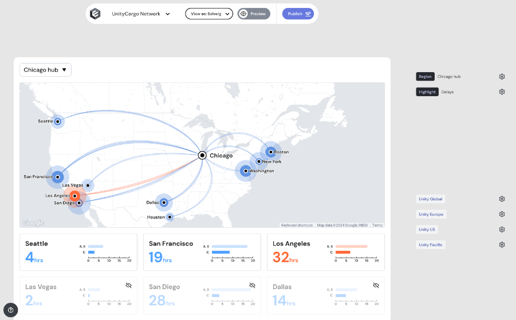Open settings gear for Unity Pacific
The width and height of the screenshot is (516, 320).
(x=502, y=244)
